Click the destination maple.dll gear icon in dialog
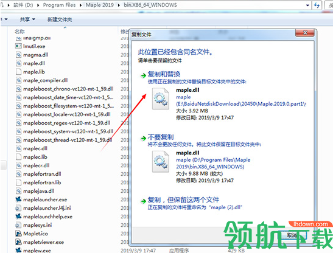333x253 pixels. point(161,162)
